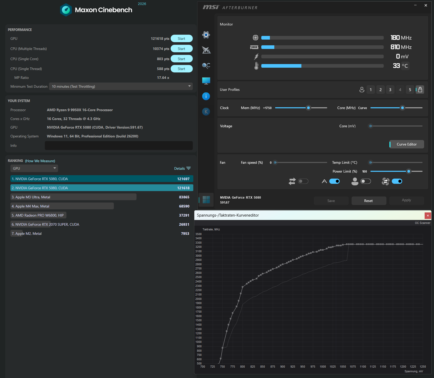
Task: Start the CPU (Multiple Threads) test
Action: click(x=182, y=49)
